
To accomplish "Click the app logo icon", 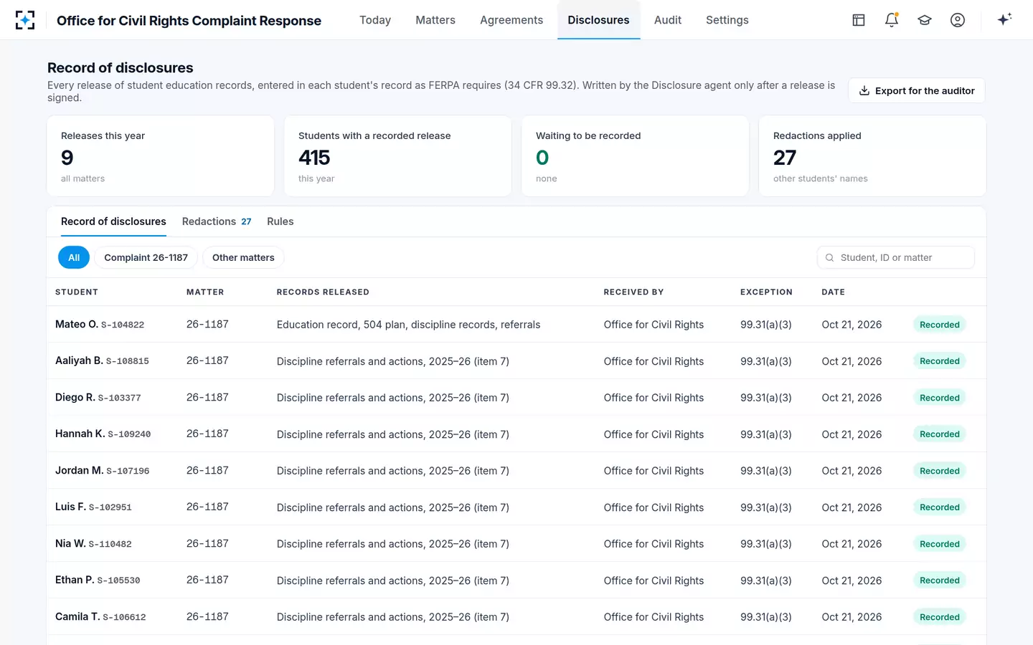I will (x=25, y=20).
